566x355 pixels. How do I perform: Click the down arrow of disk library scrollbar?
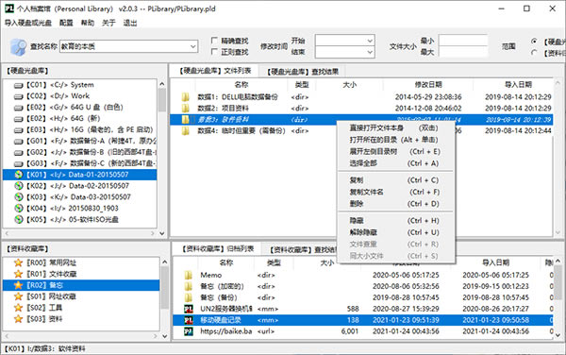162,233
